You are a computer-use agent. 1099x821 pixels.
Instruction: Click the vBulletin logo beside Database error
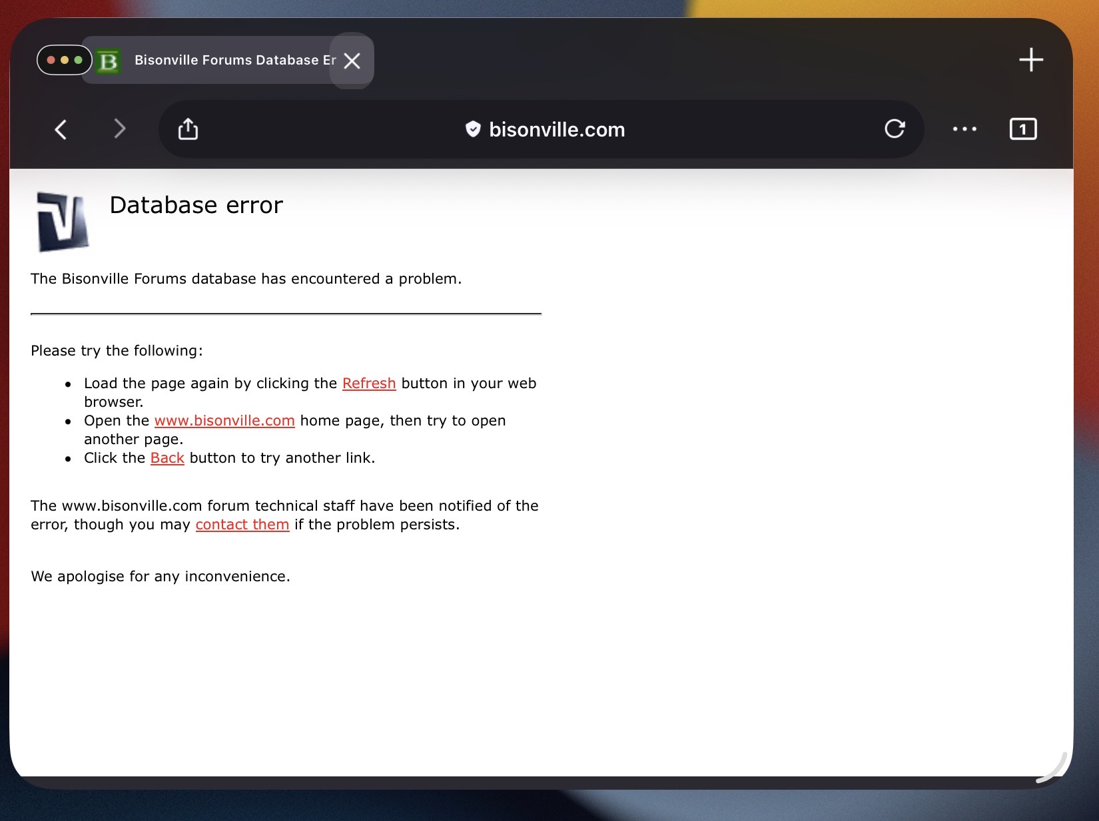pos(63,222)
